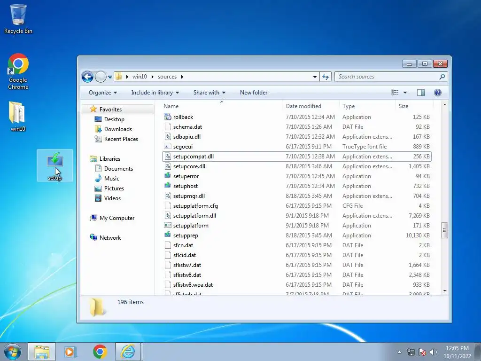Select the sdbapiu.dll file

tap(186, 137)
